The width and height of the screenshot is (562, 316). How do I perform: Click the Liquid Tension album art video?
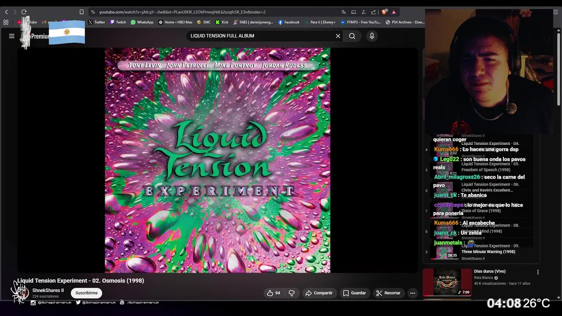(x=217, y=160)
